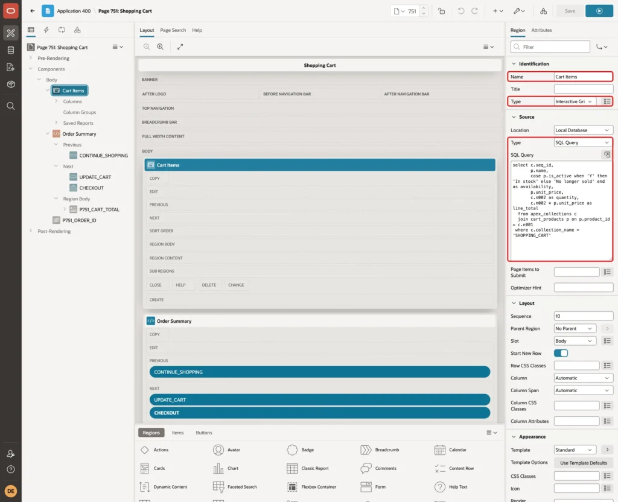Switch to the Processing tab icon
The width and height of the screenshot is (618, 502).
pyautogui.click(x=62, y=30)
